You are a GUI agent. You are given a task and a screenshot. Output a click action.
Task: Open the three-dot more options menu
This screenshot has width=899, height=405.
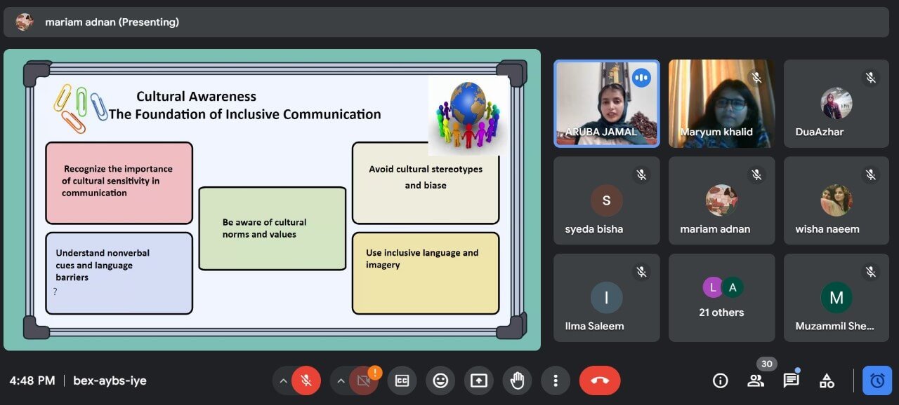click(x=556, y=380)
